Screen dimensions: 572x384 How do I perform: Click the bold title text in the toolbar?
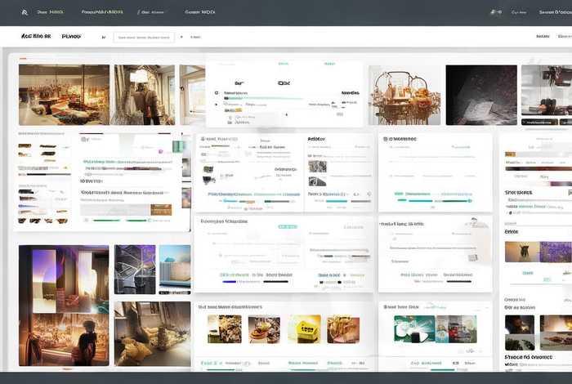pos(37,37)
